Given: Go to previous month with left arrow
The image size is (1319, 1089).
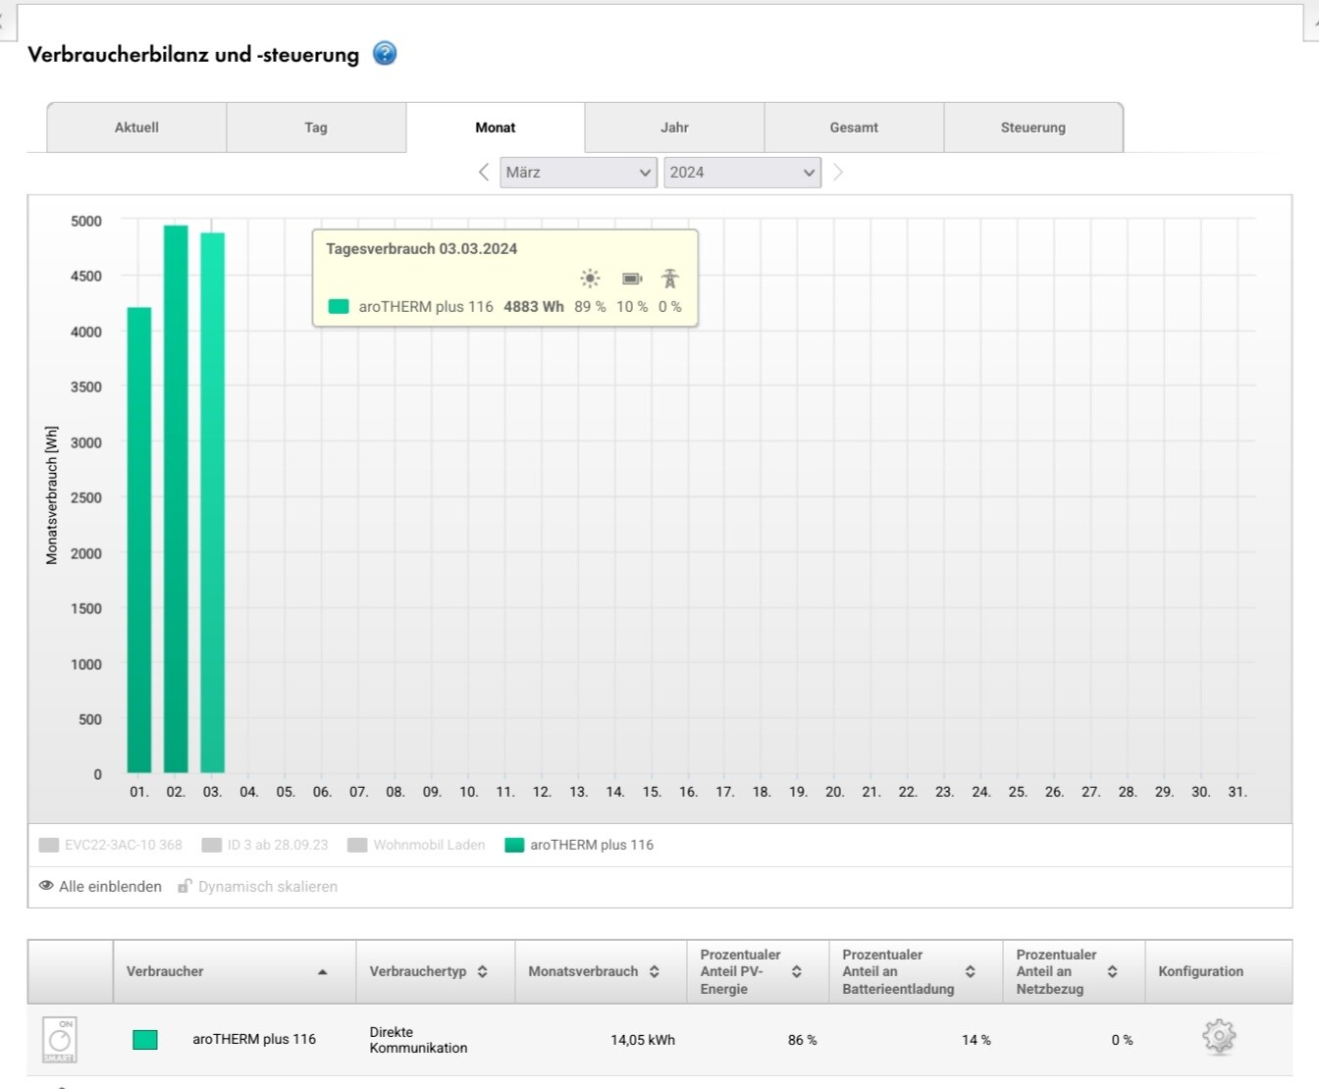Looking at the screenshot, I should pos(484,173).
